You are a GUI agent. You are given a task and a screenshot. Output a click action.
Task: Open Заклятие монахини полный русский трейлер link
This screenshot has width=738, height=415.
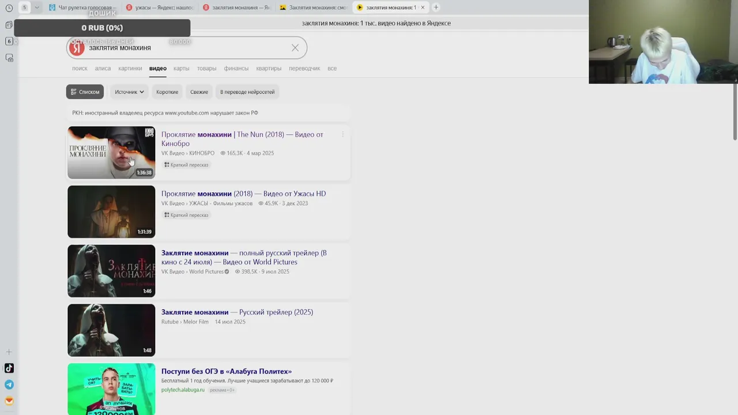[x=244, y=257]
